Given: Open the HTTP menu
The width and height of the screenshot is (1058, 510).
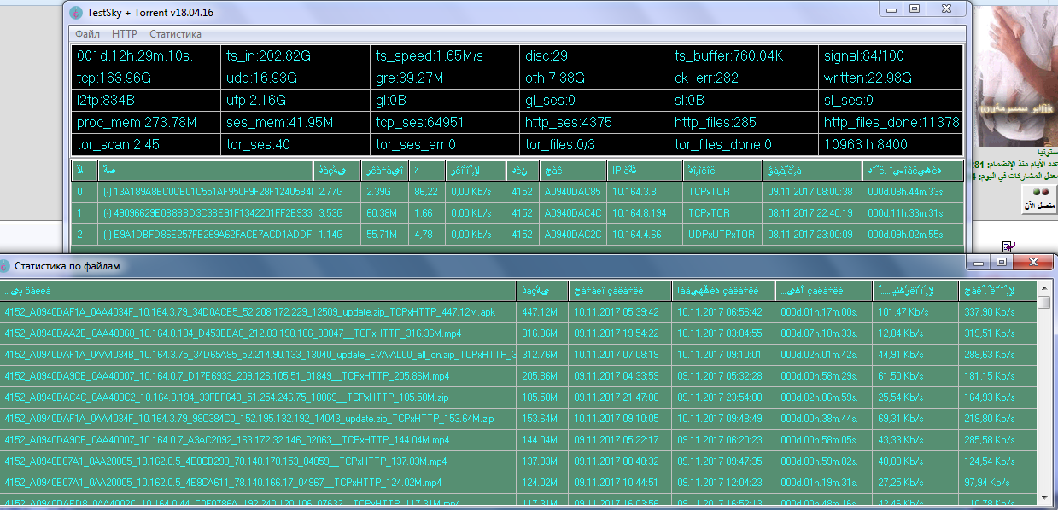Looking at the screenshot, I should (124, 34).
